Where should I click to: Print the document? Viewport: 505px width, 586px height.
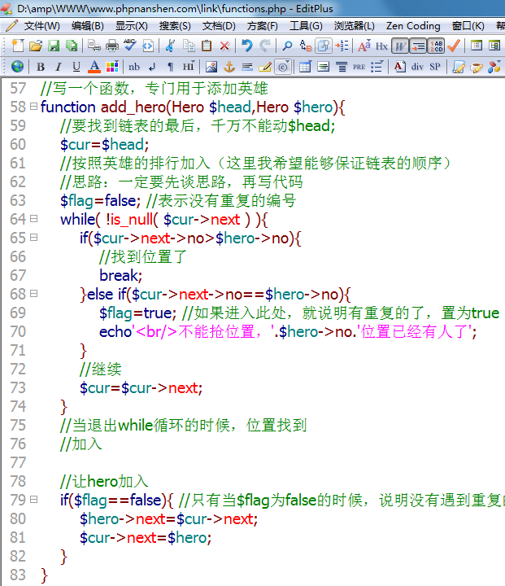pos(112,46)
